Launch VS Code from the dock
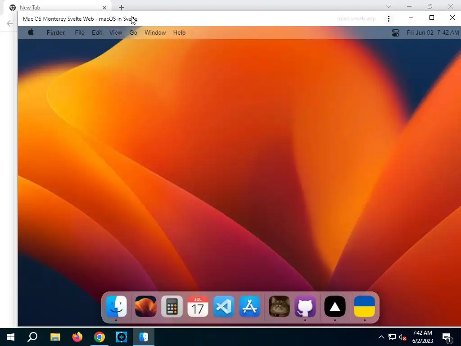Image resolution: width=461 pixels, height=346 pixels. point(224,306)
